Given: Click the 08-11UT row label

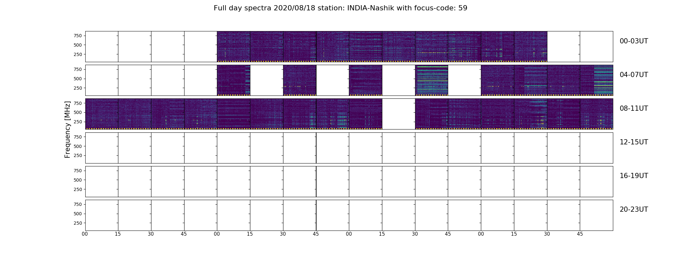Looking at the screenshot, I should [634, 108].
